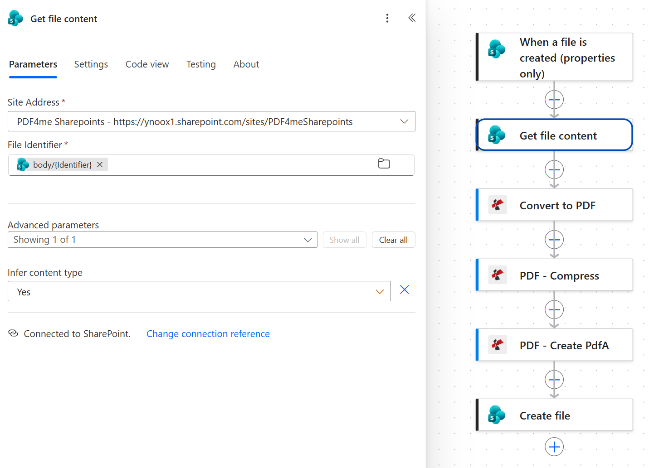Switch to the Parameters tab
Viewport: 649px width, 468px height.
tap(33, 64)
